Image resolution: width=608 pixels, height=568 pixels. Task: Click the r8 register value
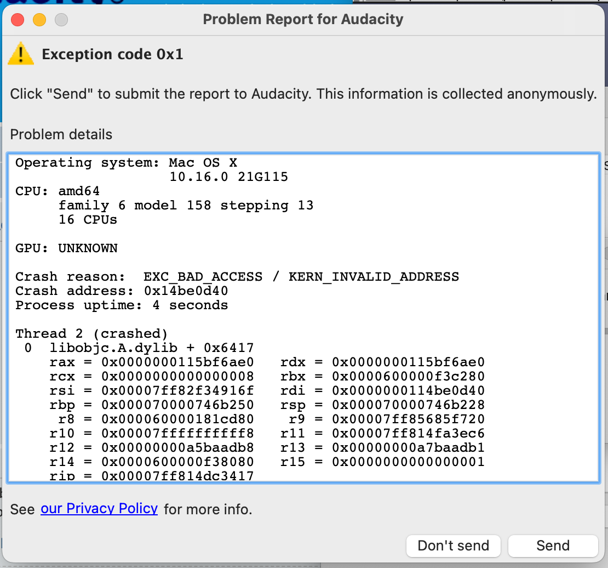[x=177, y=419]
